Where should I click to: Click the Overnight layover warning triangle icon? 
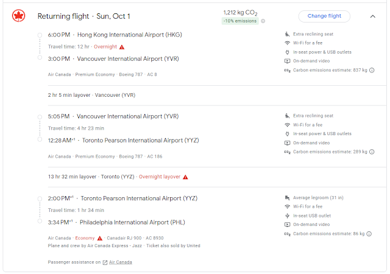coord(185,177)
